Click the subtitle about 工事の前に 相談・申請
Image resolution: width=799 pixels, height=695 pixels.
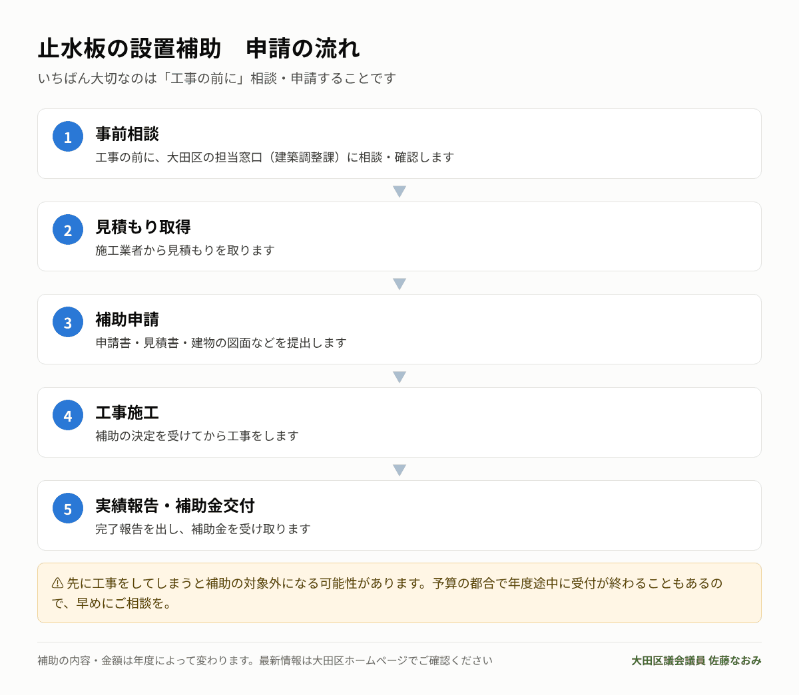[217, 78]
